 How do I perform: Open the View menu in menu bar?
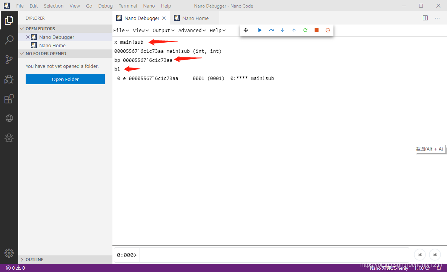click(x=75, y=6)
